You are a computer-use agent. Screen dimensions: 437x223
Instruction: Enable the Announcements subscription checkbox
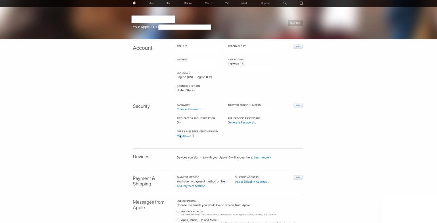pyautogui.click(x=178, y=211)
